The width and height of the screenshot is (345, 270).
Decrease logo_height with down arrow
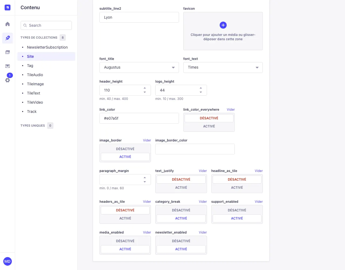coord(201,92)
